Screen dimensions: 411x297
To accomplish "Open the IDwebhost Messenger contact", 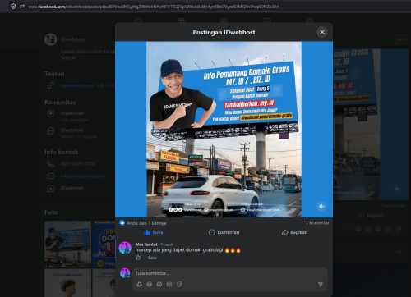I will tap(72, 188).
